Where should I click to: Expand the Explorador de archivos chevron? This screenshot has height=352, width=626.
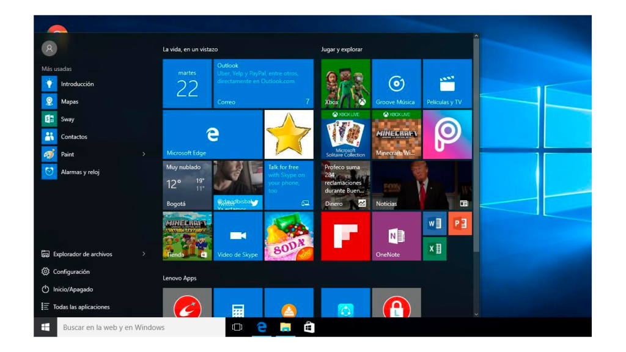coord(144,254)
